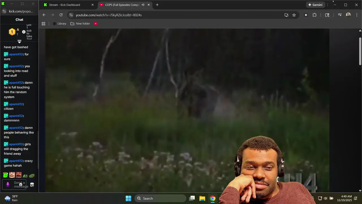Click username apant412 on "for sure" message

(x=16, y=54)
